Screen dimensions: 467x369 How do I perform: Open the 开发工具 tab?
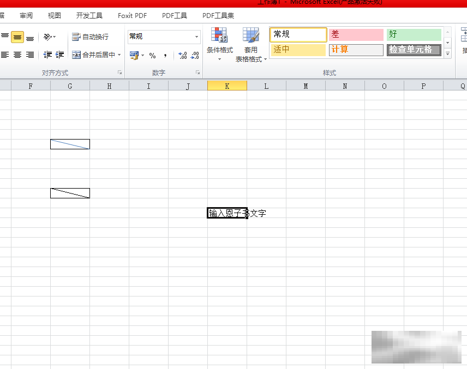(89, 15)
